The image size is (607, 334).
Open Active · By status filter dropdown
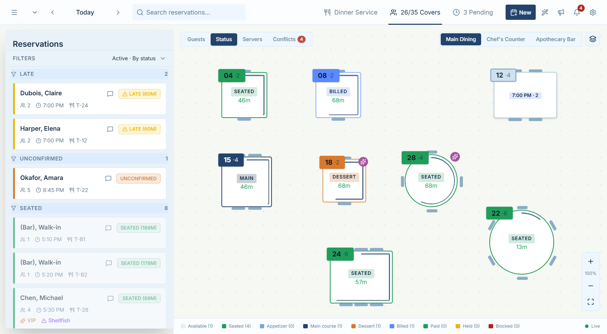139,58
